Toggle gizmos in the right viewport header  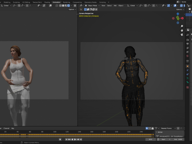168,6
